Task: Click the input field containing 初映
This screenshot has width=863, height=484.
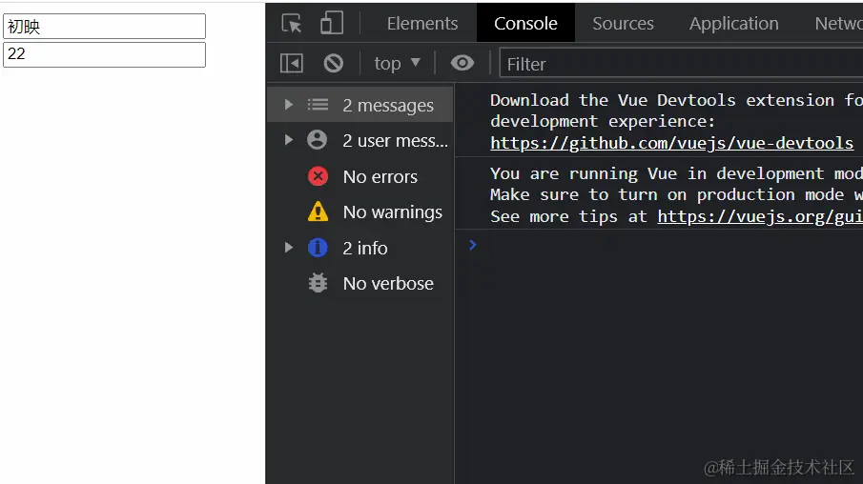Action: coord(105,27)
